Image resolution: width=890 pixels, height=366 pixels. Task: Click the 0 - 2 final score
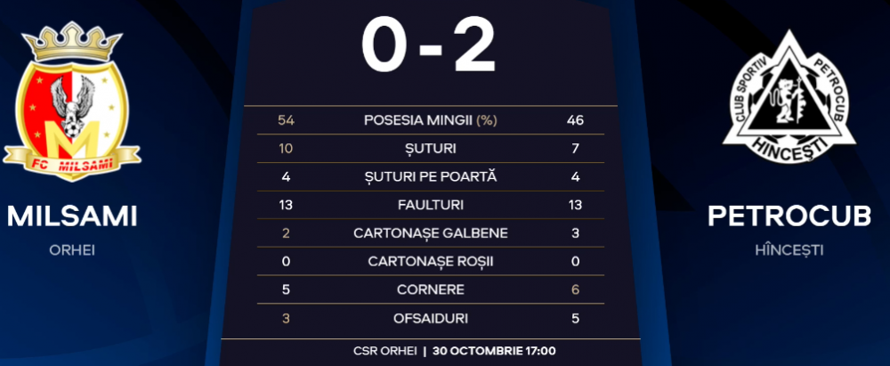430,45
